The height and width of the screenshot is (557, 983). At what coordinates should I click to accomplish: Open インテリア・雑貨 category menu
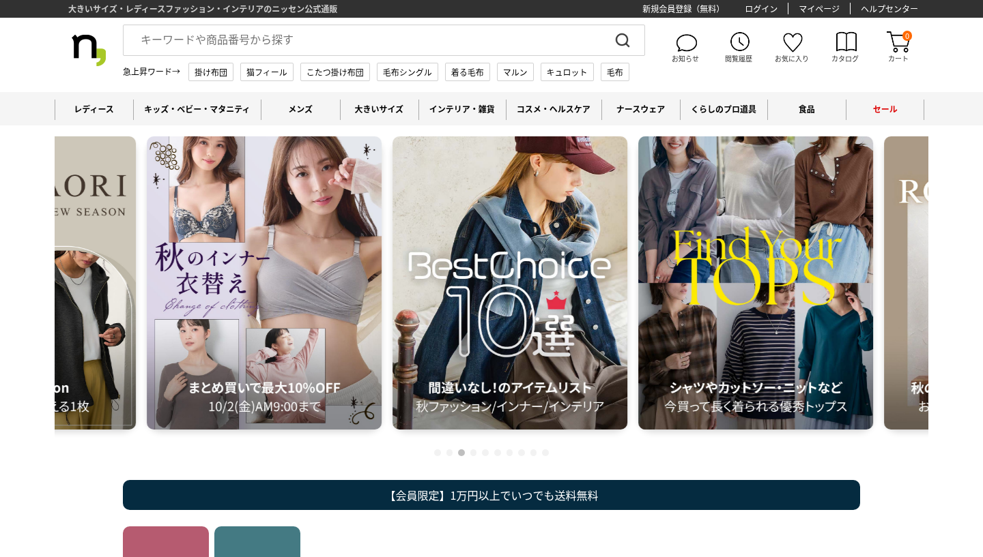[462, 109]
